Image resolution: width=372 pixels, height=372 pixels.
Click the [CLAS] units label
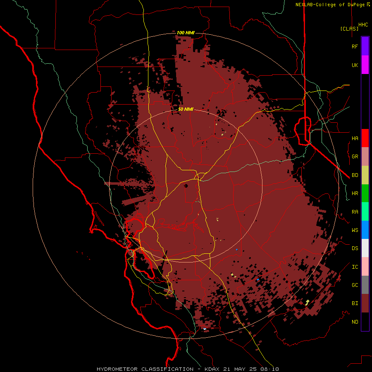[x=349, y=29]
